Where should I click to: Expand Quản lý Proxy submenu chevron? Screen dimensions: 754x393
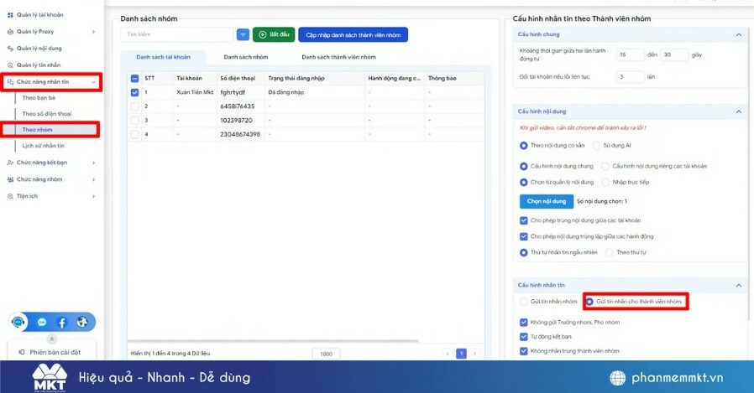93,32
